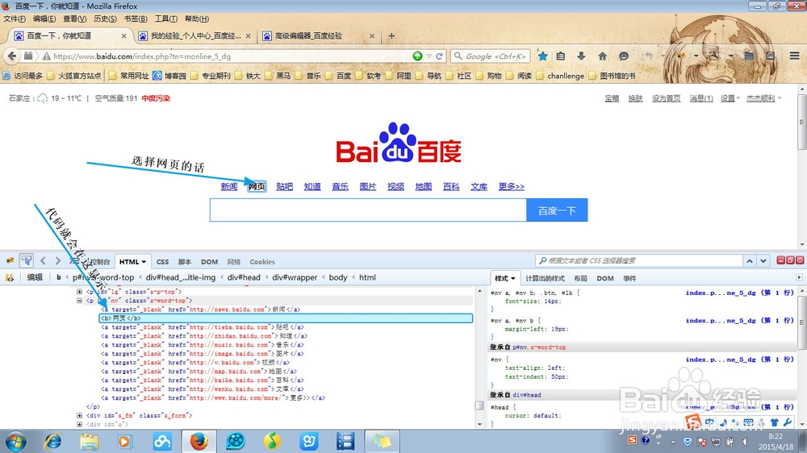807x453 pixels.
Task: Click the Firebug CSS selector search field
Action: (x=638, y=260)
